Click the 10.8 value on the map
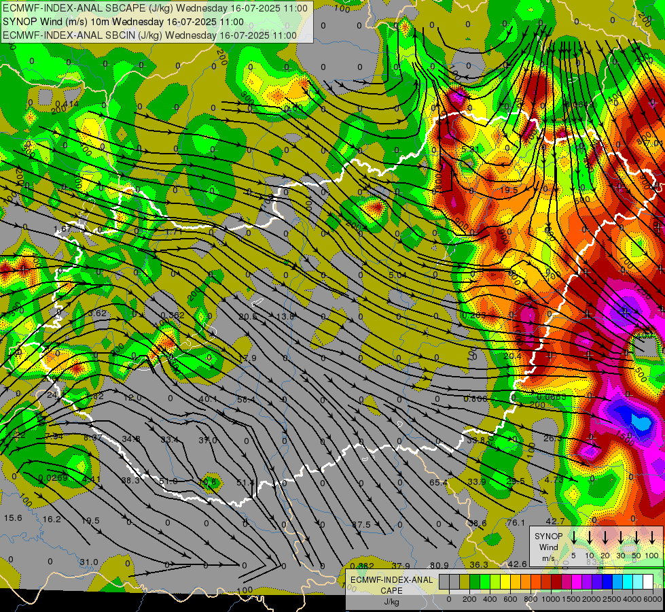Viewport: 665px width, 612px height. coord(208,482)
